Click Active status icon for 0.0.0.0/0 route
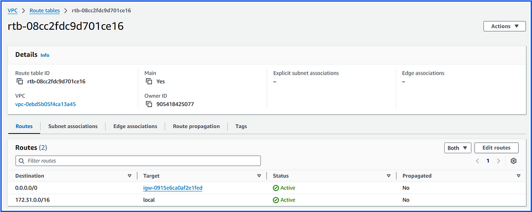Image resolution: width=532 pixels, height=212 pixels. pyautogui.click(x=276, y=188)
